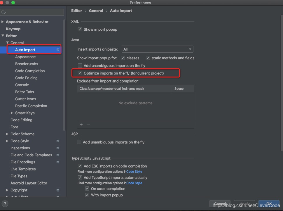Open Breadcrumbs settings
This screenshot has width=283, height=211.
[x=27, y=64]
